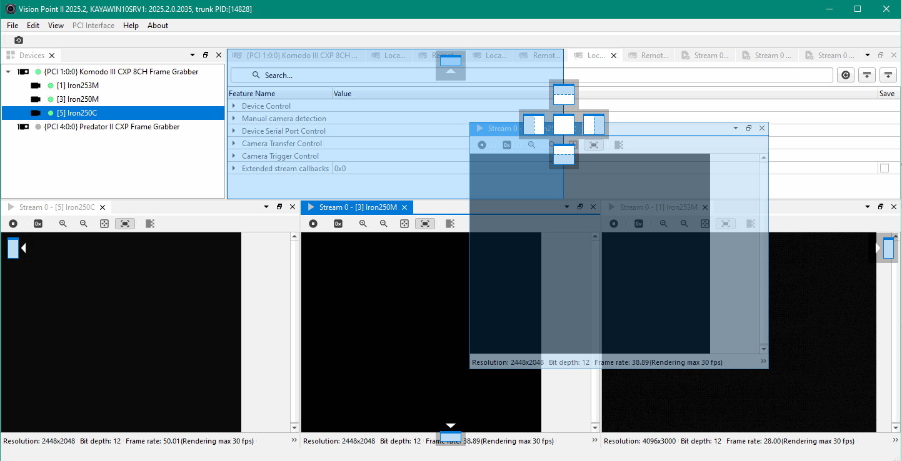Toggle fit-to-window in Iron250M stream toolbar
Image resolution: width=902 pixels, height=461 pixels.
coord(425,224)
